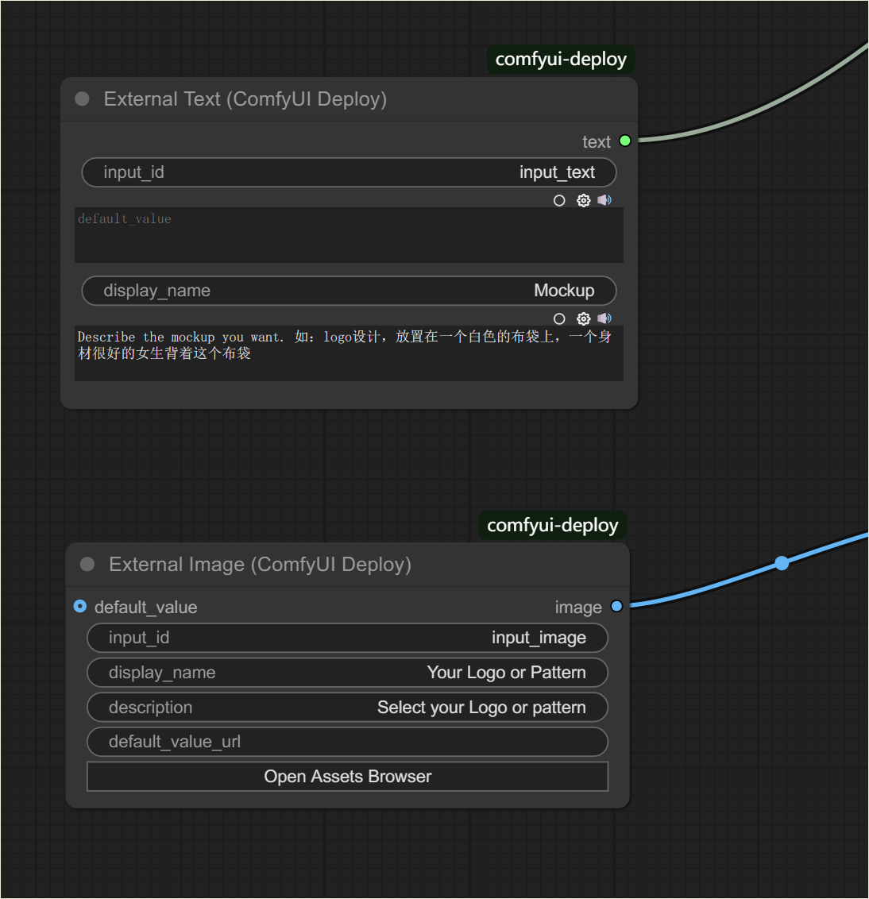The width and height of the screenshot is (869, 899).
Task: Edit input_id field showing input_image
Action: [348, 638]
